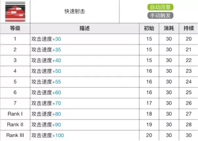The width and height of the screenshot is (198, 141).
Task: Click the 攻击速度+60 description
Action: point(46,93)
